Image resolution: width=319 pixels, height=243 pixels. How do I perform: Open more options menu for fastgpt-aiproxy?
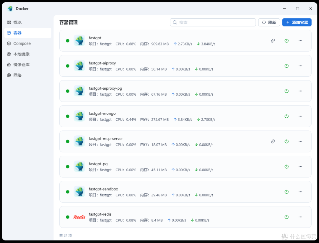[x=300, y=66]
